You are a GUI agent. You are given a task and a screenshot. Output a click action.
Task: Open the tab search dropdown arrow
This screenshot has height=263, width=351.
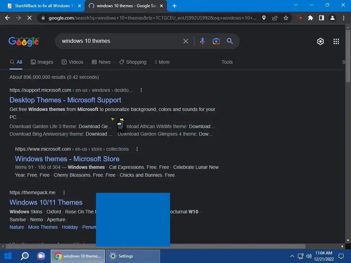click(x=296, y=5)
